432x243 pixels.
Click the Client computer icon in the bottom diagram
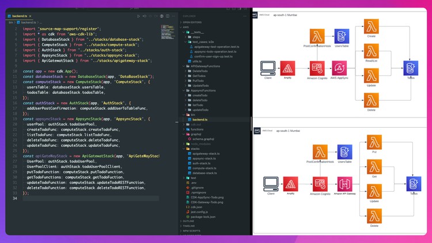(271, 184)
